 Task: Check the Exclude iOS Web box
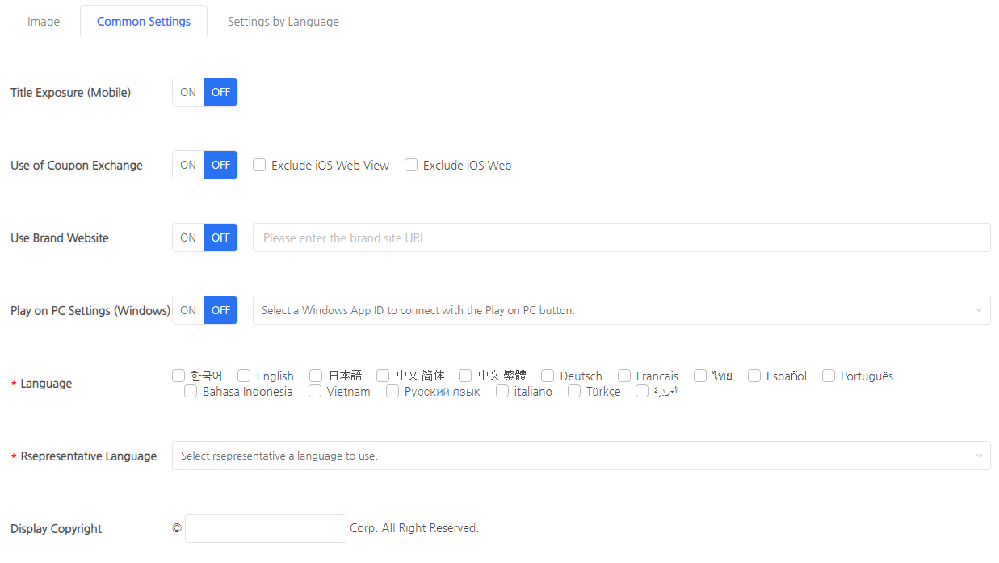[x=411, y=165]
